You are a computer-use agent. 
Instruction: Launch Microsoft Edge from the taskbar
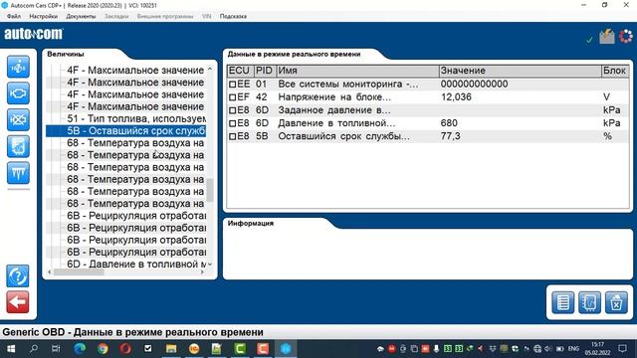[80, 349]
